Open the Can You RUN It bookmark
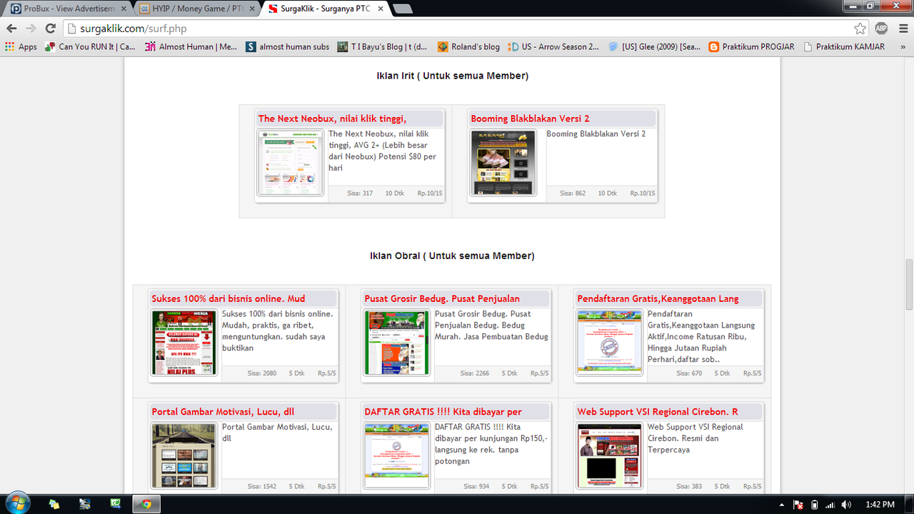Image resolution: width=914 pixels, height=514 pixels. click(90, 46)
